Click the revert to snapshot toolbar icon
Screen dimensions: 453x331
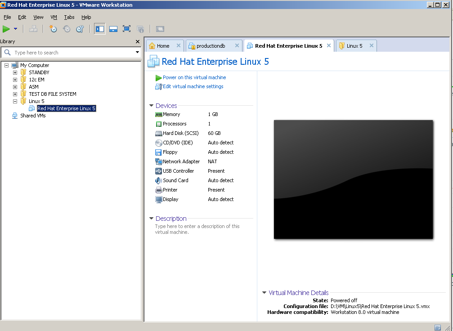click(67, 29)
